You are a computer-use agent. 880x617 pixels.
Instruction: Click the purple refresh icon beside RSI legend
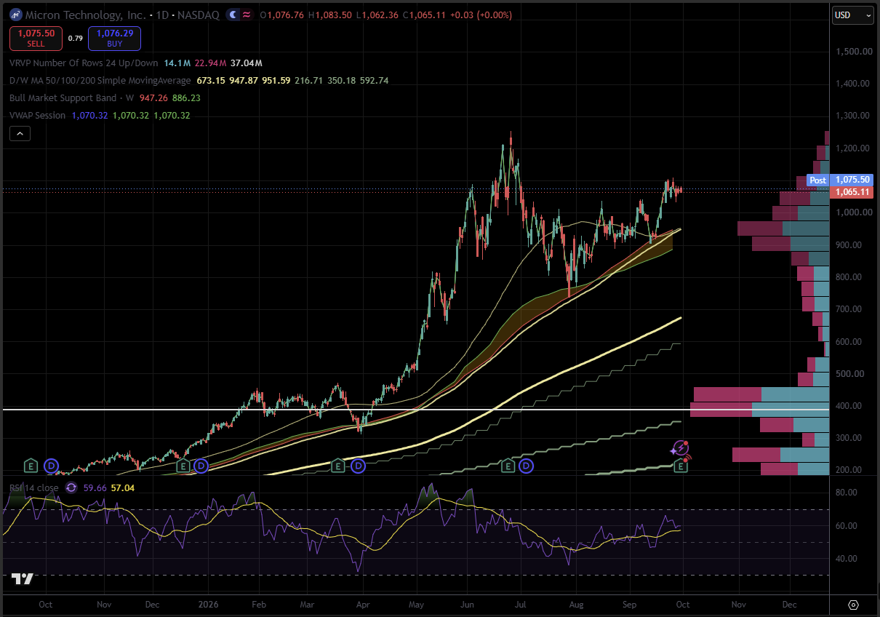pos(71,487)
